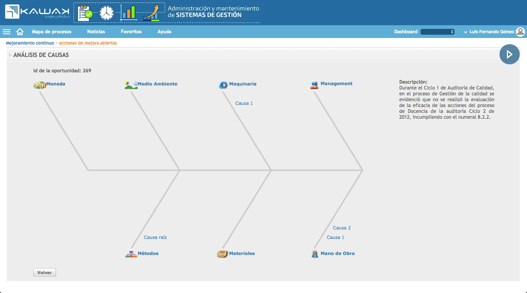Click the Materiales box icon
The height and width of the screenshot is (293, 527).
coord(223,254)
